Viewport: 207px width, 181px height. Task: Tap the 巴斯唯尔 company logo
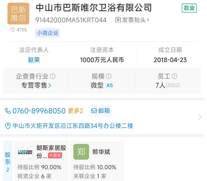(x=18, y=14)
